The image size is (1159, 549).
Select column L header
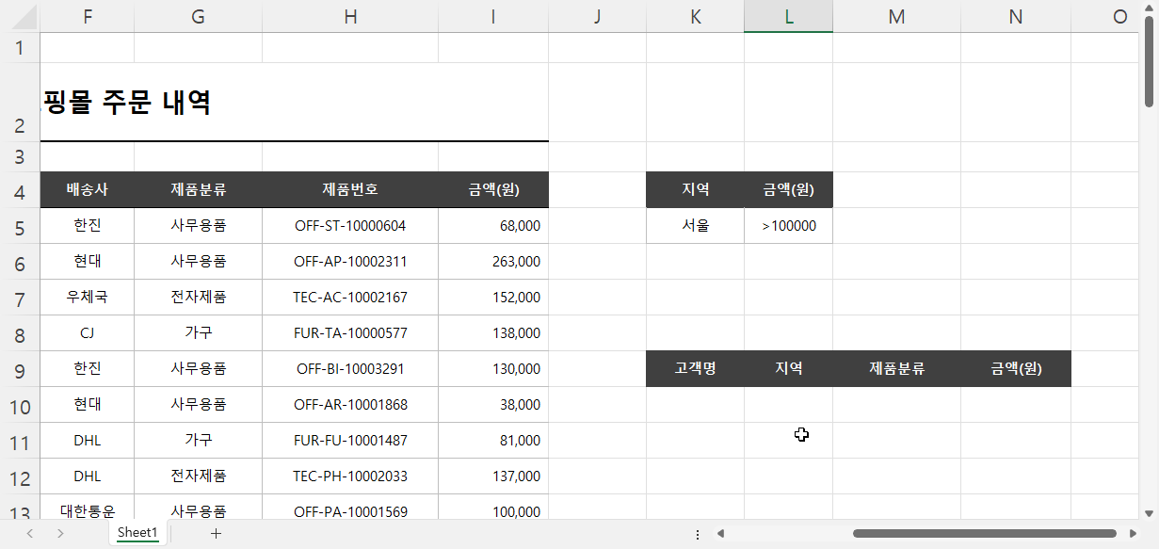point(788,16)
